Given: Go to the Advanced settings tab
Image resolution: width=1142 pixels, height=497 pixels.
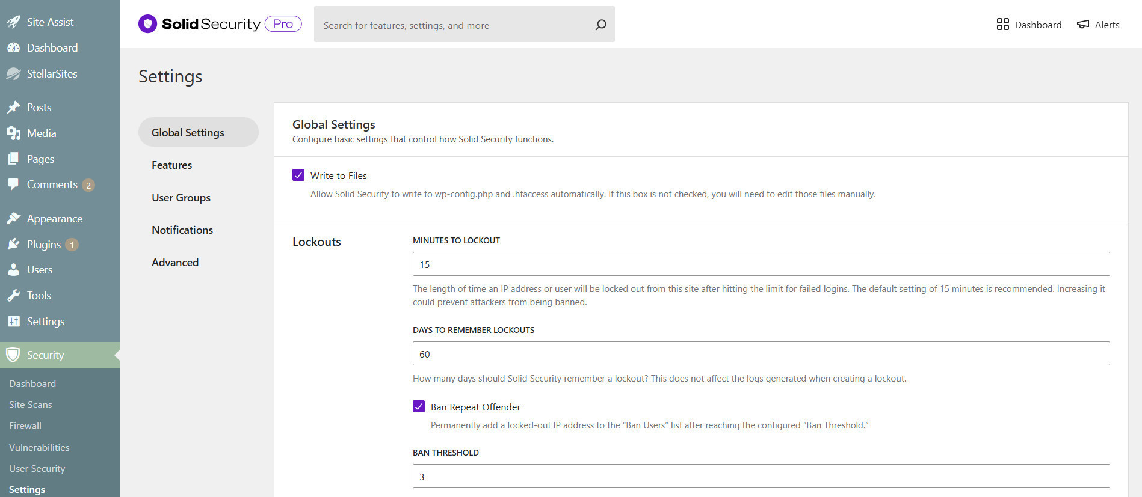Looking at the screenshot, I should (174, 263).
